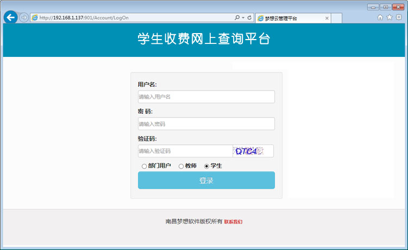Focus the 密码 password input field

tap(206, 124)
